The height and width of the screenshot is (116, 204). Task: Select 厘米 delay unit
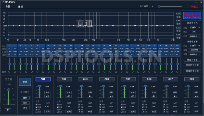point(25,103)
